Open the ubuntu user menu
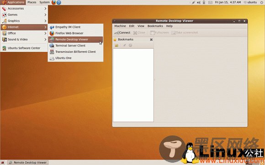The height and width of the screenshot is (165, 265). (250, 2)
